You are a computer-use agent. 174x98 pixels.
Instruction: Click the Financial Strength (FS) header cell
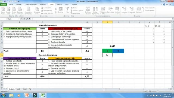click(x=20, y=29)
